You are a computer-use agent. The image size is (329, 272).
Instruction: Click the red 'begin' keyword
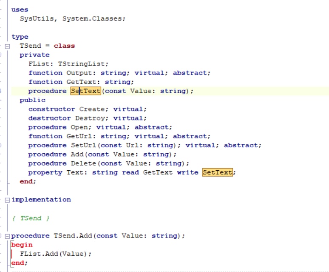[22, 245]
